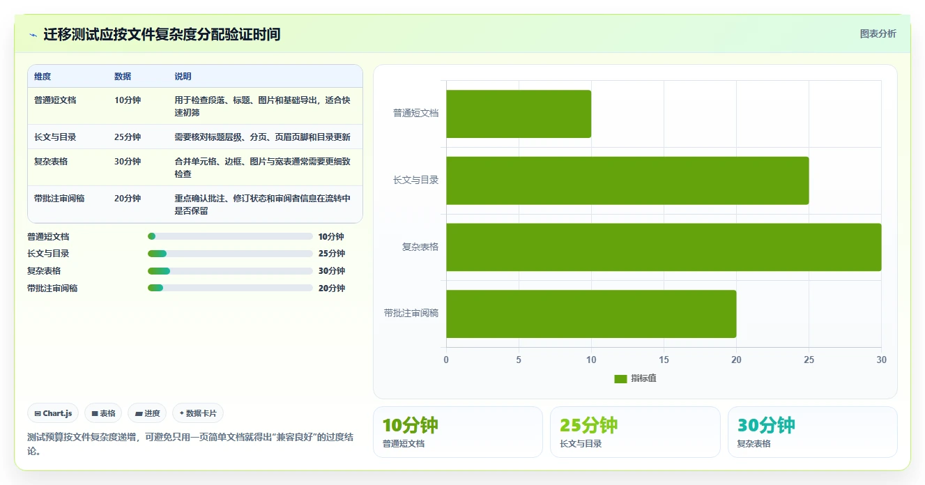Click the 30 tick on the x-axis
This screenshot has height=485, width=925.
[x=881, y=360]
